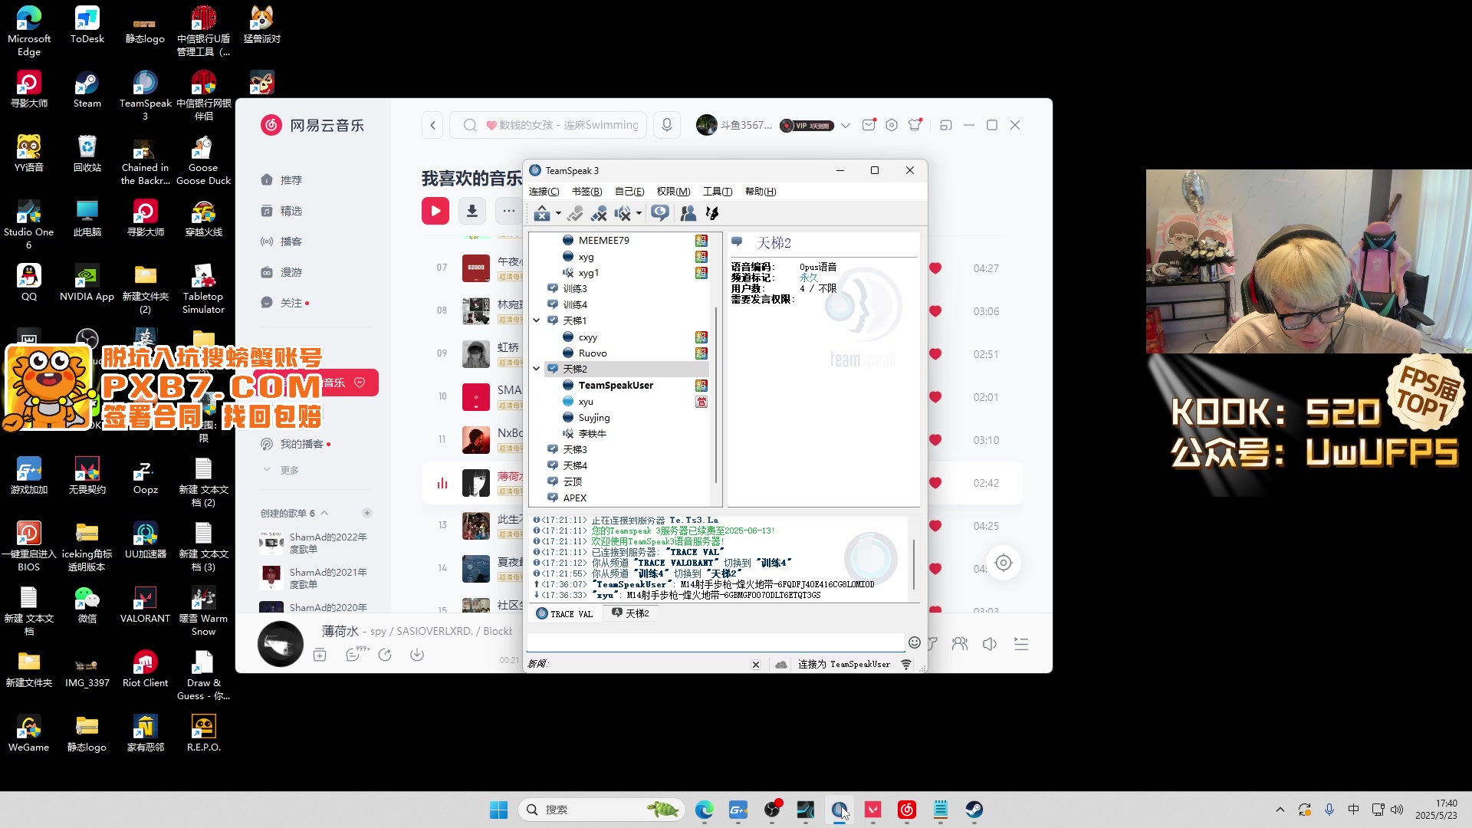The width and height of the screenshot is (1472, 828).
Task: Toggle like heart on song row 07
Action: pyautogui.click(x=935, y=268)
